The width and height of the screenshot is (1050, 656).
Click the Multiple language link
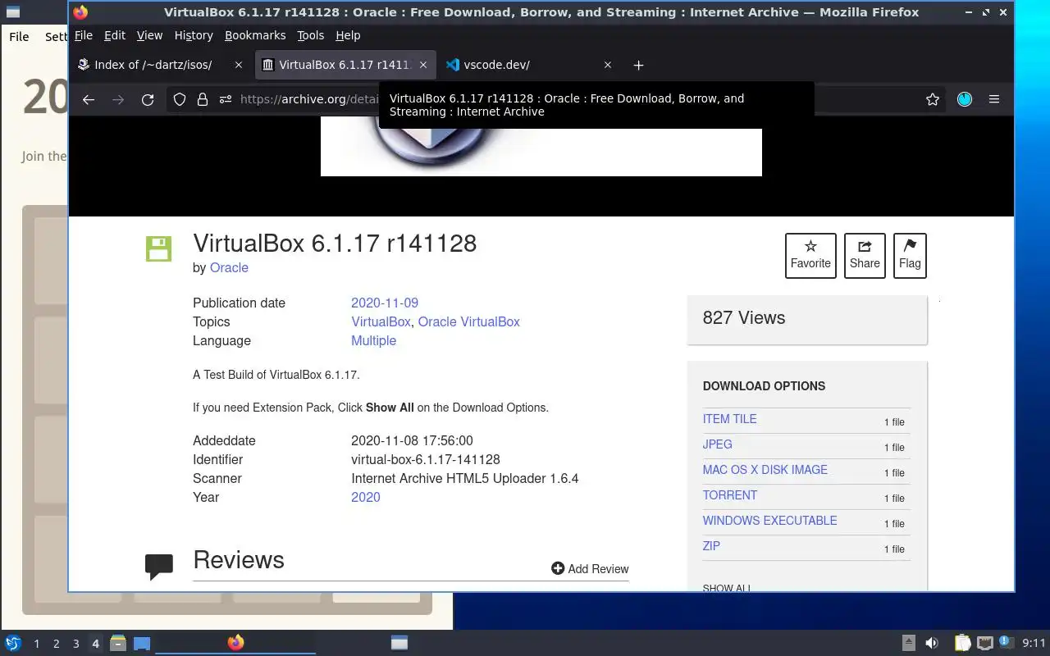pyautogui.click(x=373, y=340)
